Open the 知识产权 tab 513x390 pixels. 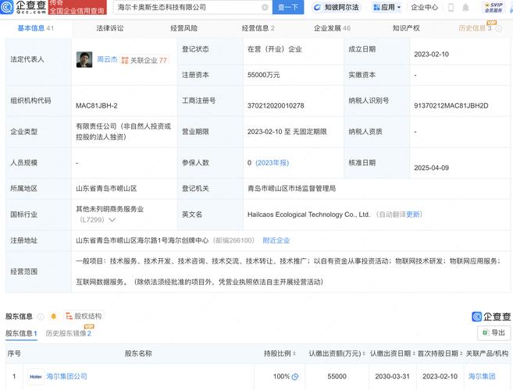coord(406,28)
